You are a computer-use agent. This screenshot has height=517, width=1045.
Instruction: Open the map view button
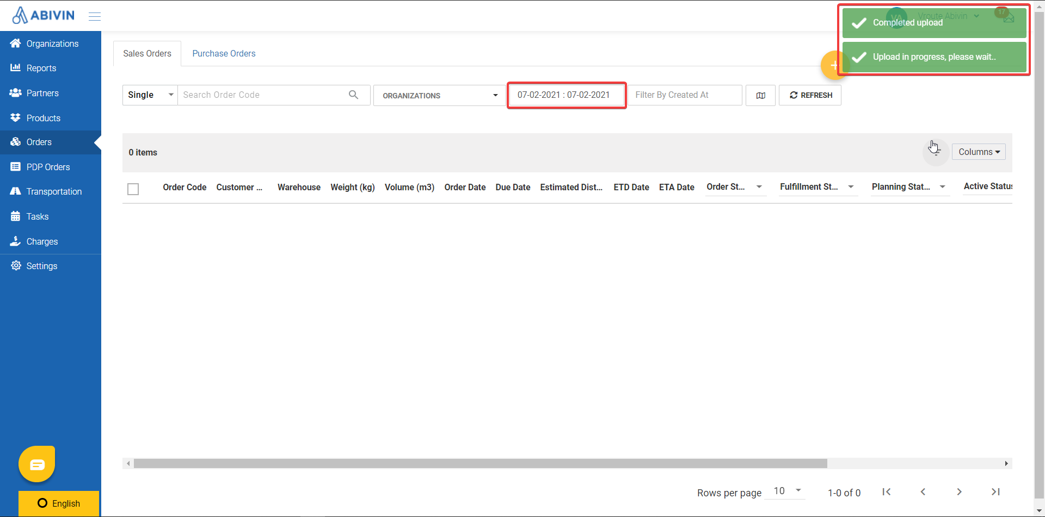click(760, 95)
